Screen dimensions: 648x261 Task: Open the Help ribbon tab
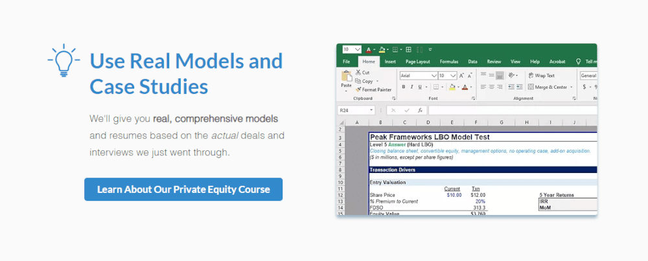coord(535,62)
